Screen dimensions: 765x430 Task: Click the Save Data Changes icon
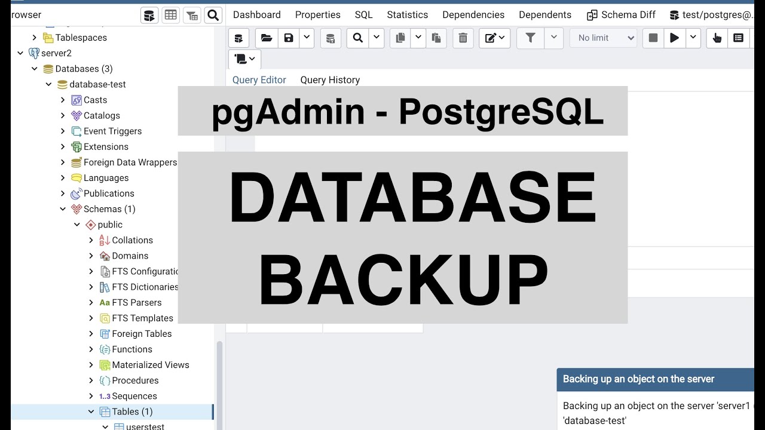330,38
